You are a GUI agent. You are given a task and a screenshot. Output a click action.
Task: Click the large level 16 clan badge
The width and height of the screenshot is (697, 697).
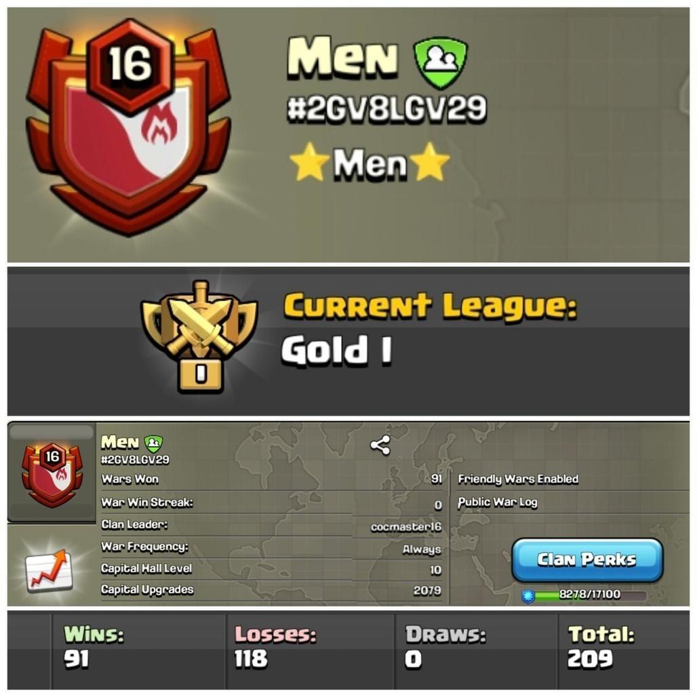coord(128,127)
